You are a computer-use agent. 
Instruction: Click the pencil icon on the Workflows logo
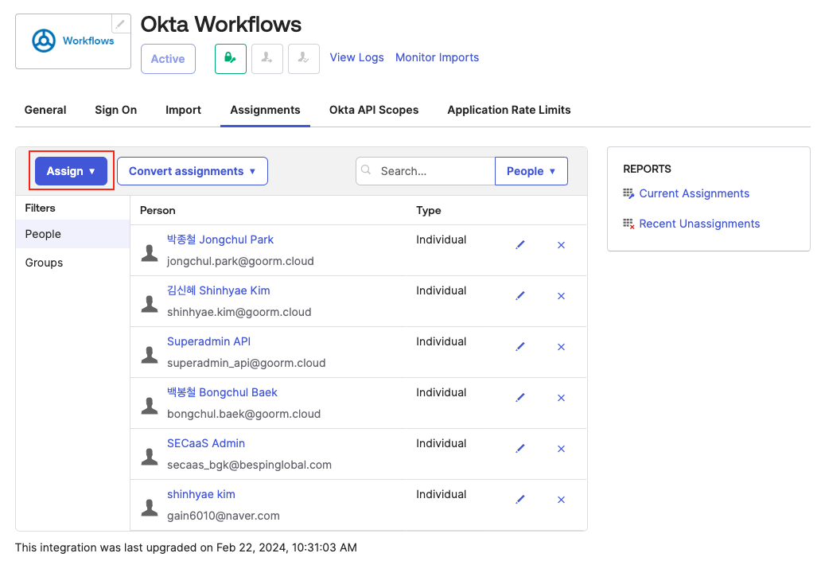click(121, 24)
